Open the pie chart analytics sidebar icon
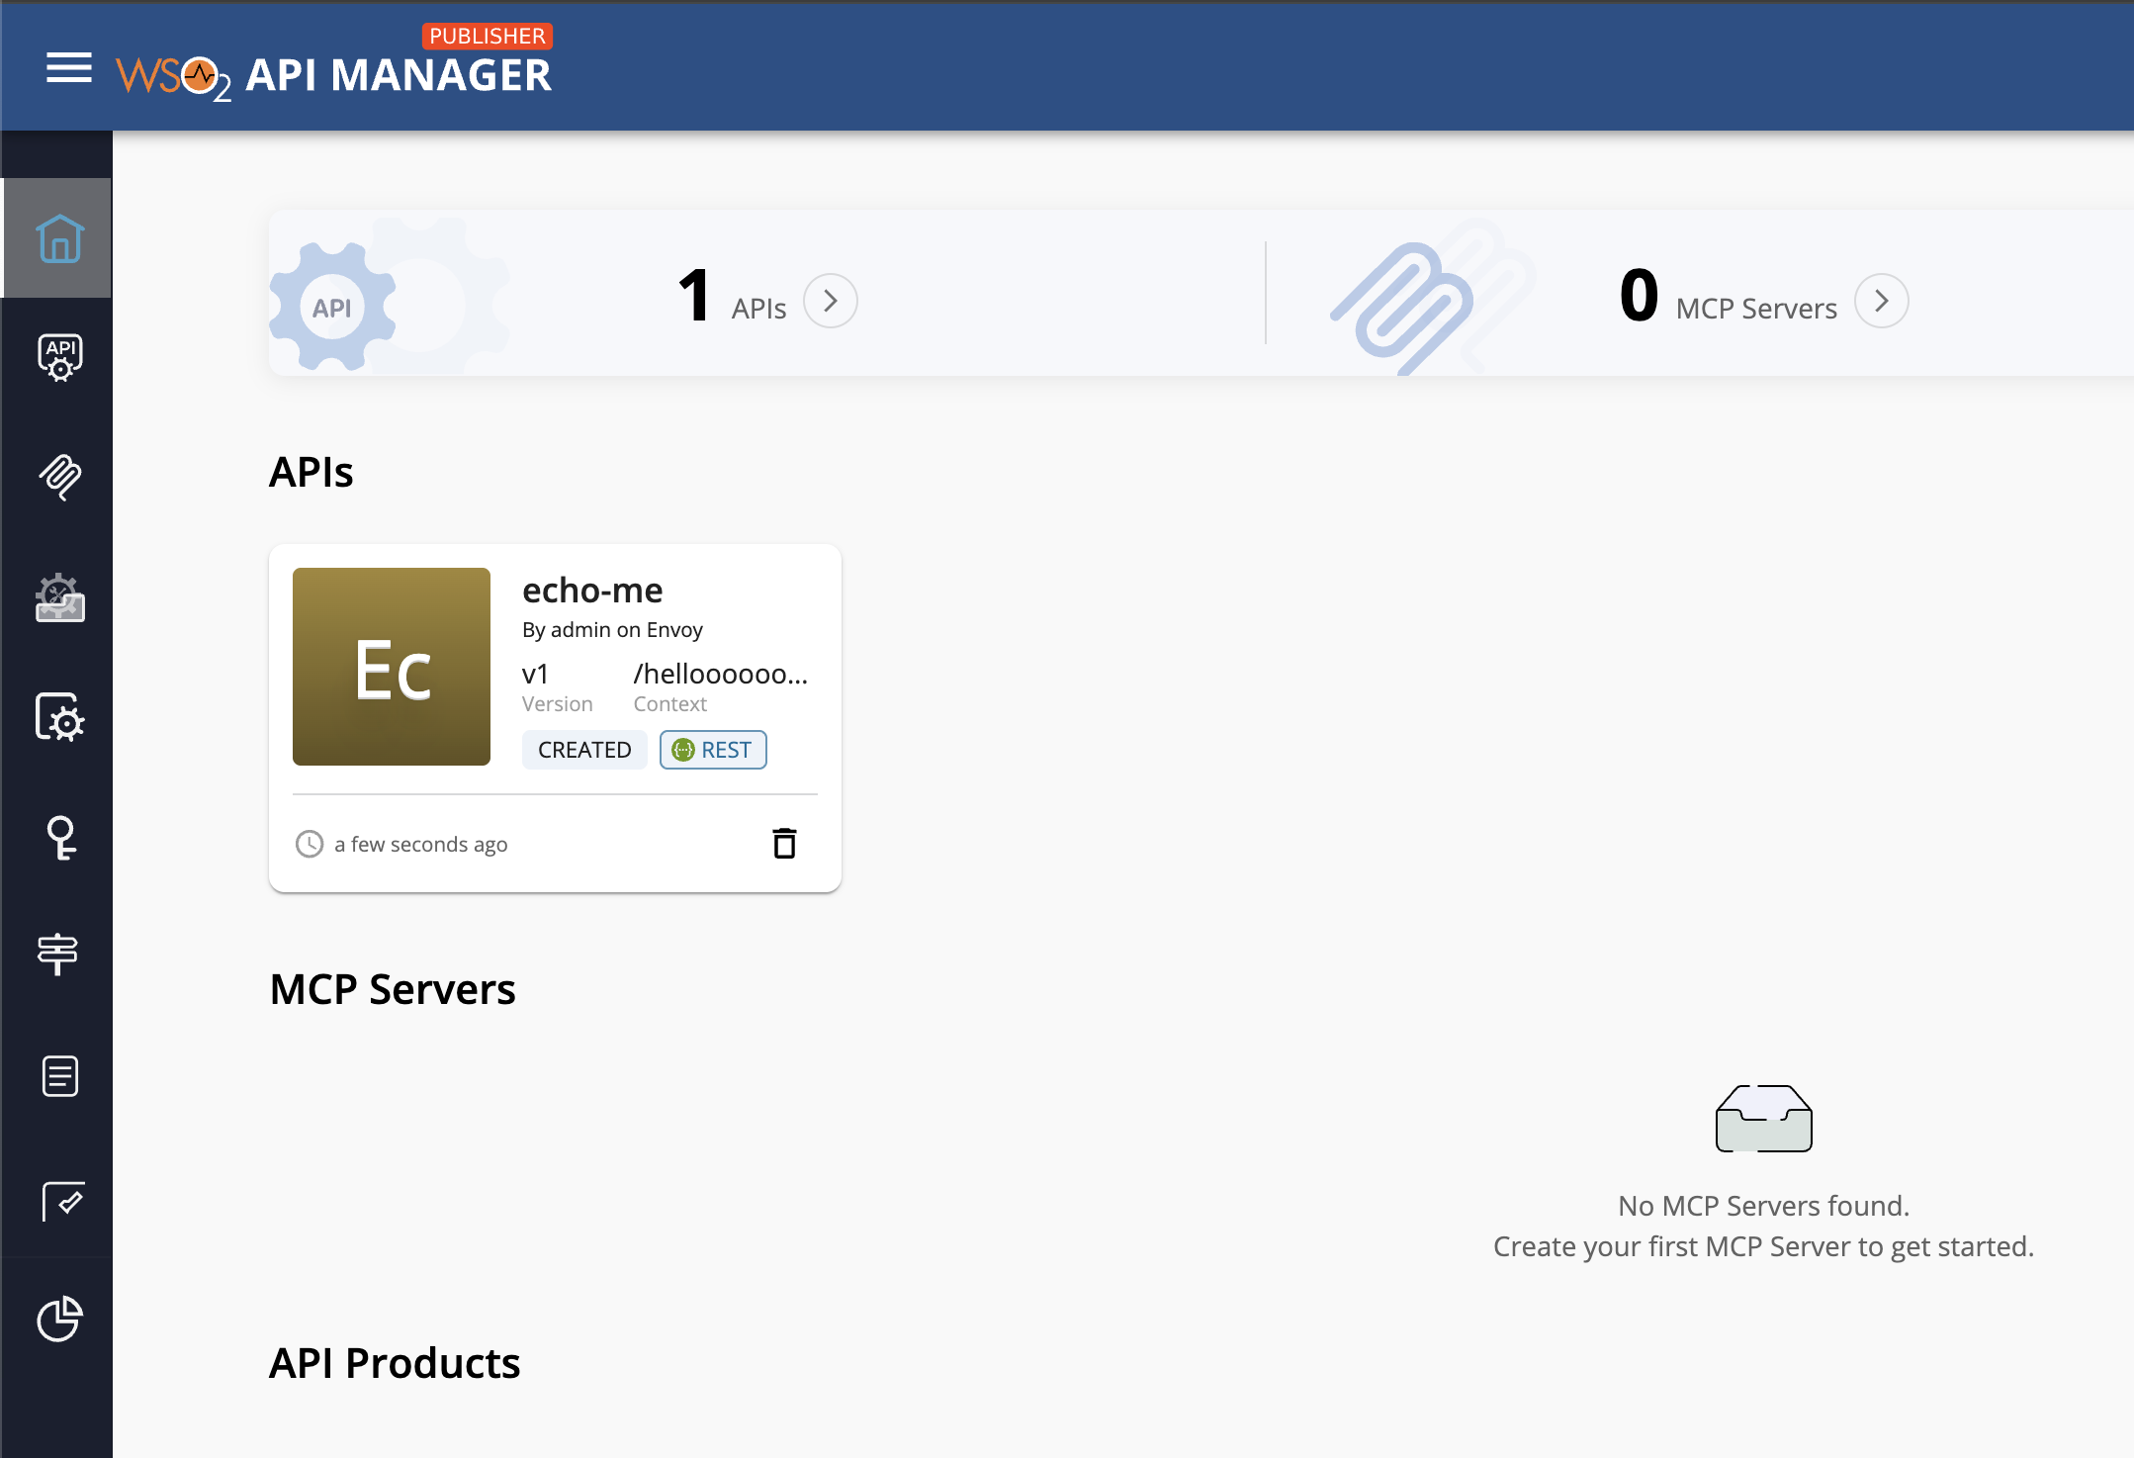The height and width of the screenshot is (1458, 2134). pos(59,1319)
